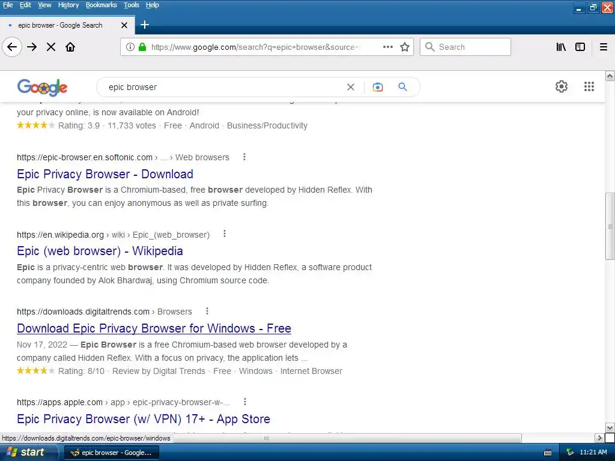The width and height of the screenshot is (615, 461).
Task: Clear the Google search query
Action: (351, 87)
